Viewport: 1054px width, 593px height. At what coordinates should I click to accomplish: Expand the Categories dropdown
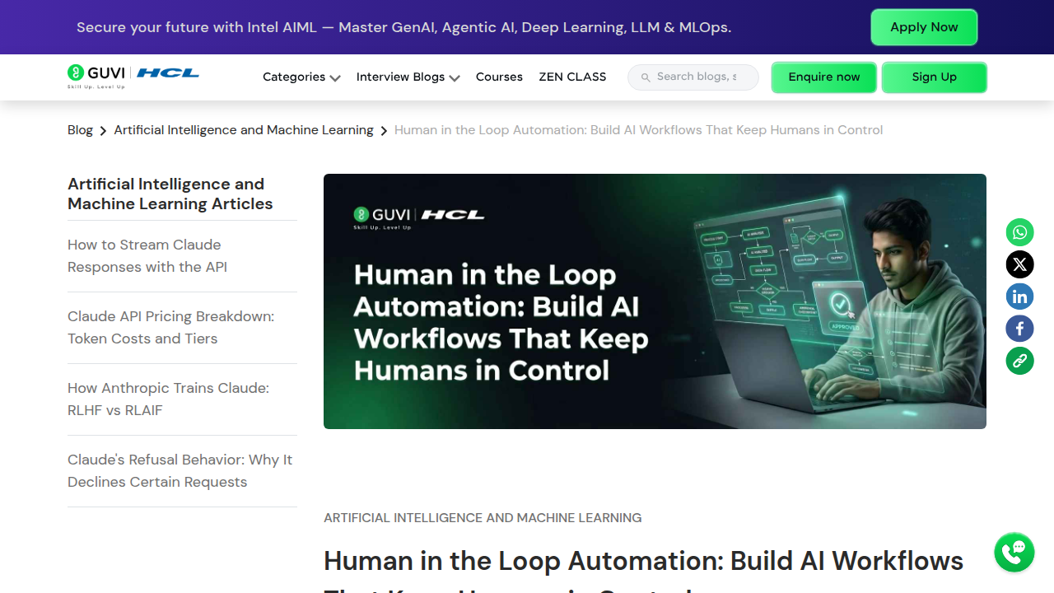(x=301, y=77)
